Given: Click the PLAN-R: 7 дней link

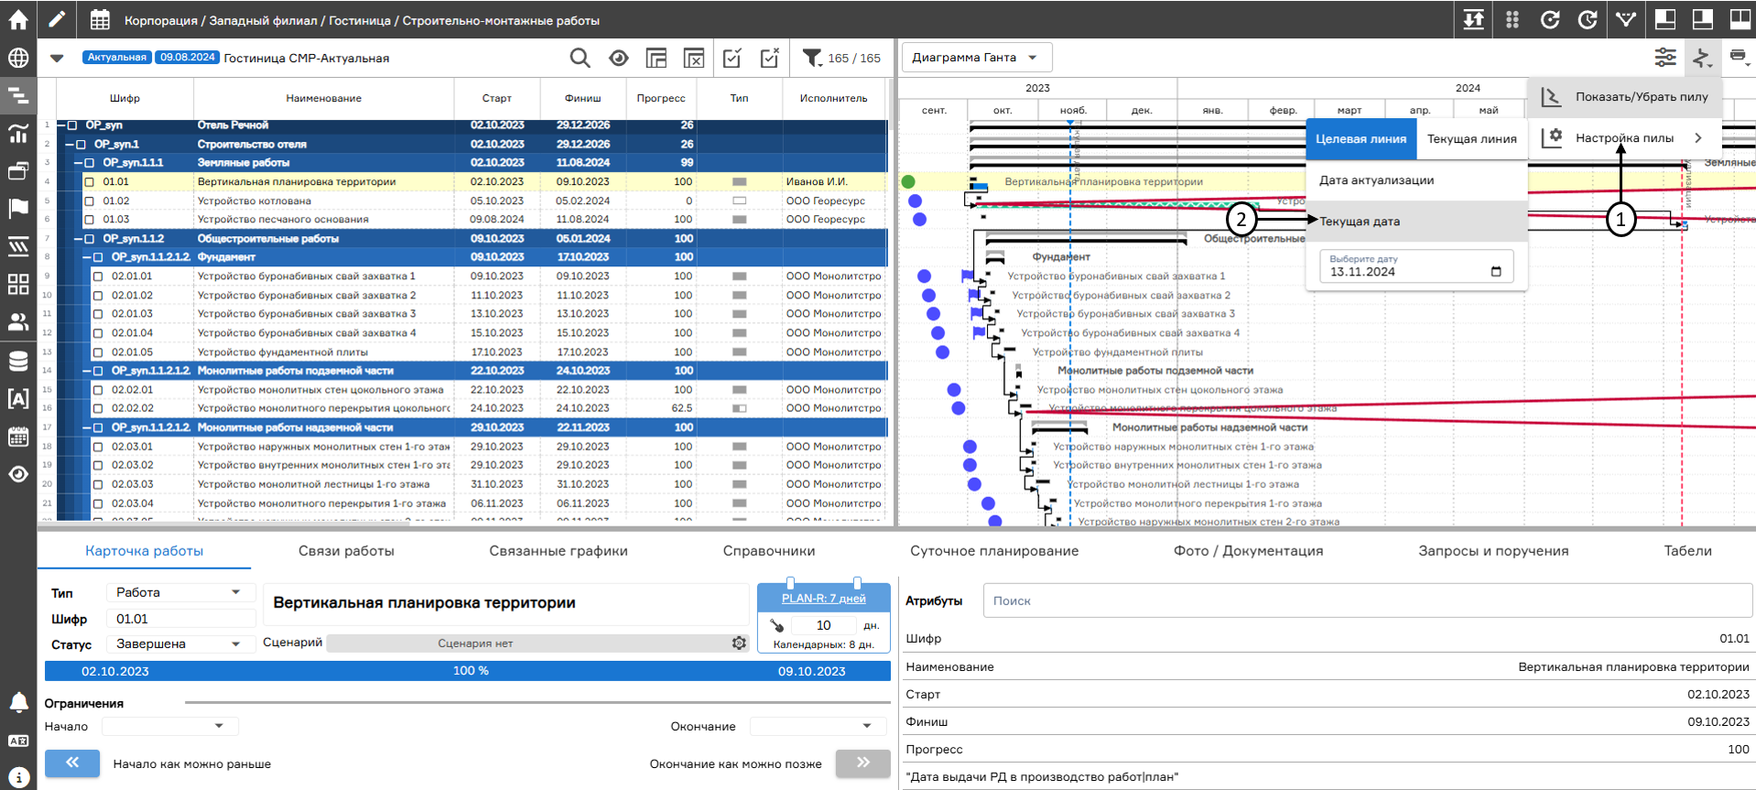Looking at the screenshot, I should (823, 599).
